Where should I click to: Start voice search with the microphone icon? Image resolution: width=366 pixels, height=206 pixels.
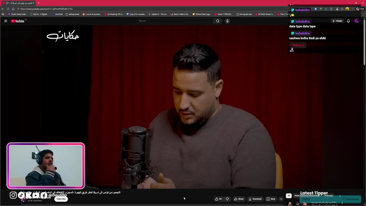pos(227,21)
